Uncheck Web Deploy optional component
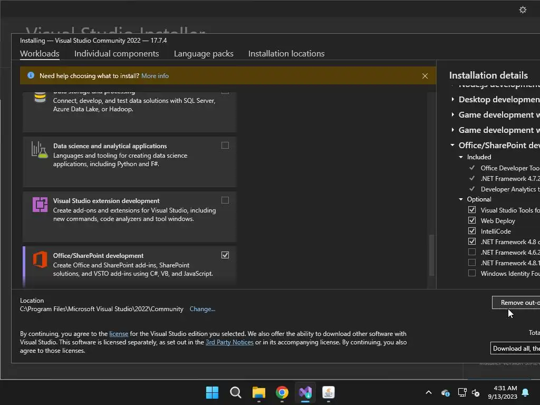540x405 pixels. point(472,220)
